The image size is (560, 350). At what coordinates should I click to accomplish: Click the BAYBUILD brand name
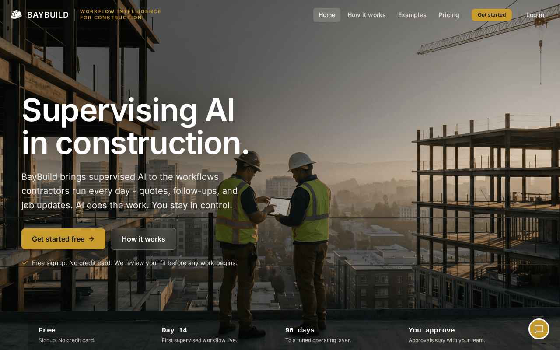pos(48,15)
